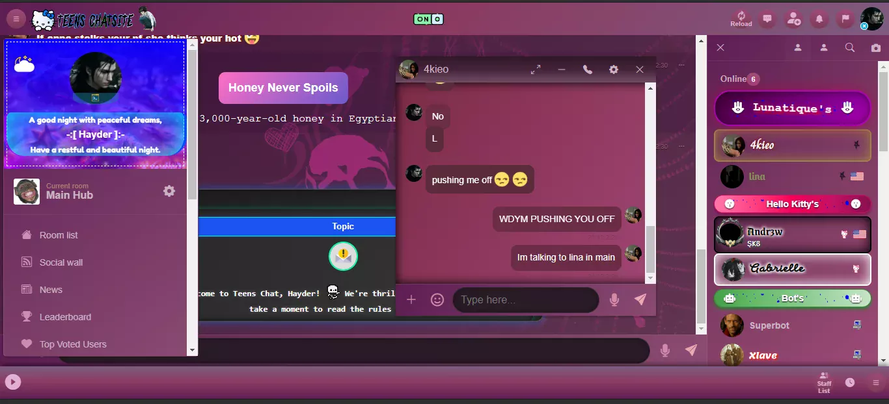Click the Lunatique's group header
This screenshot has width=889, height=404.
(x=793, y=108)
